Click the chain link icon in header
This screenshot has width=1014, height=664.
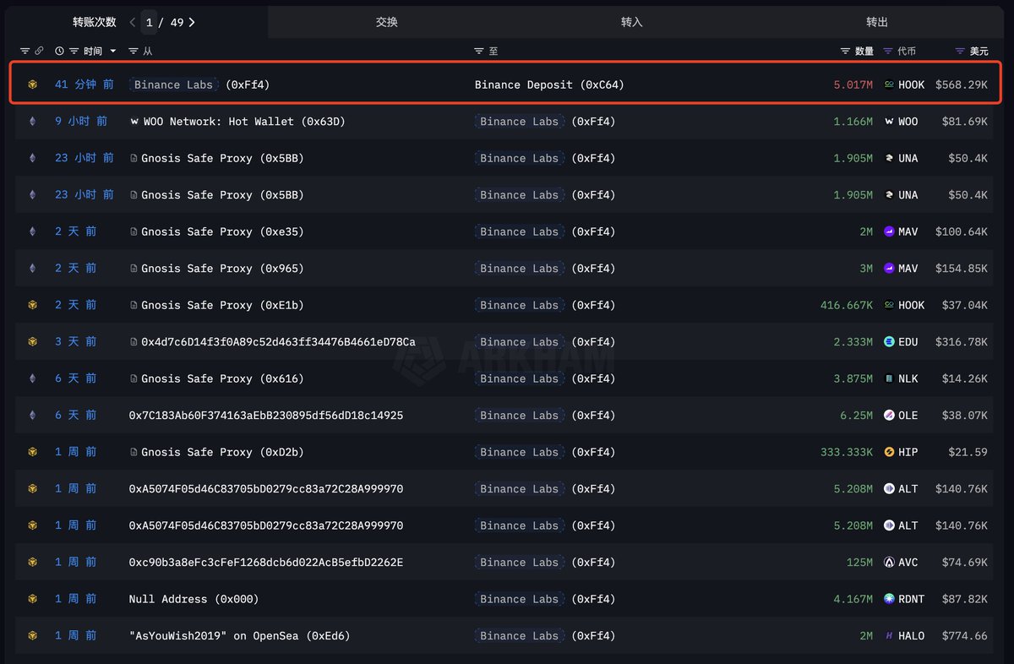click(x=39, y=52)
